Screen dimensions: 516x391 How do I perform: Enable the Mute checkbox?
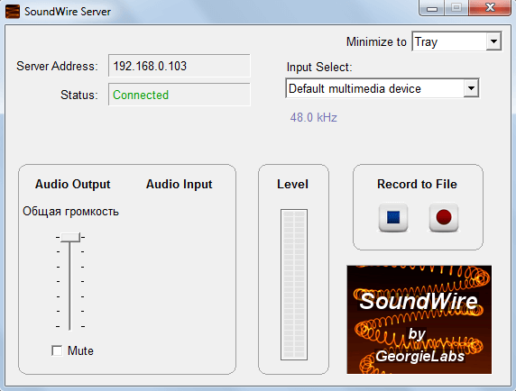pos(57,350)
